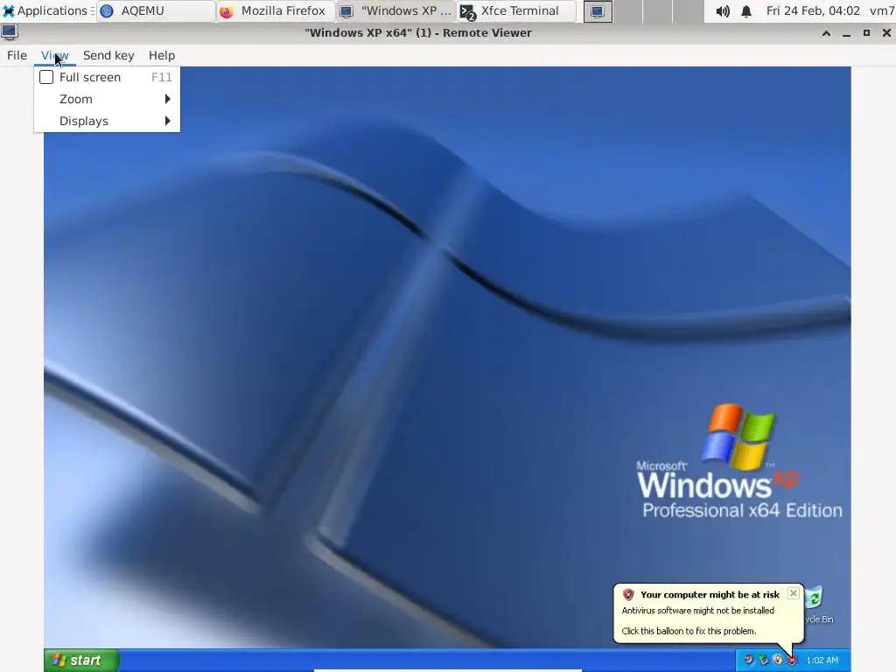Open the Applications menu in Xfce panel

47,10
